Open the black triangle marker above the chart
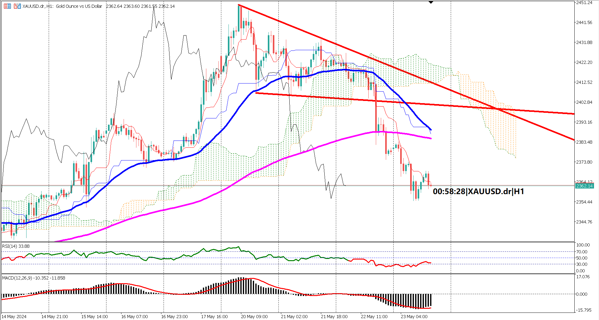 tap(431, 2)
